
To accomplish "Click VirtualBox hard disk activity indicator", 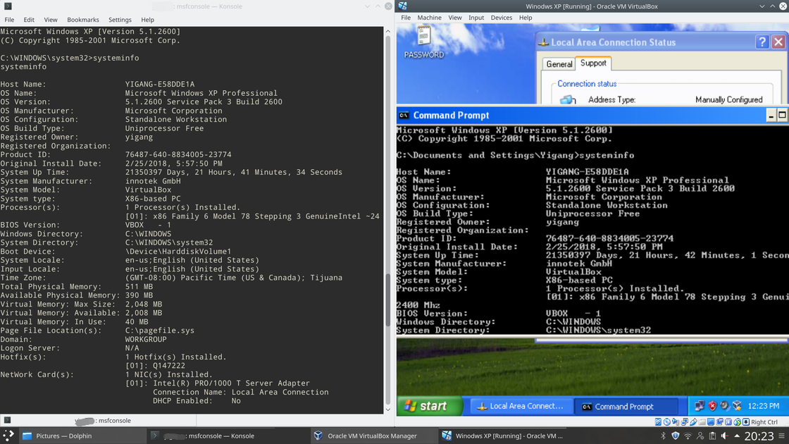I will click(658, 422).
